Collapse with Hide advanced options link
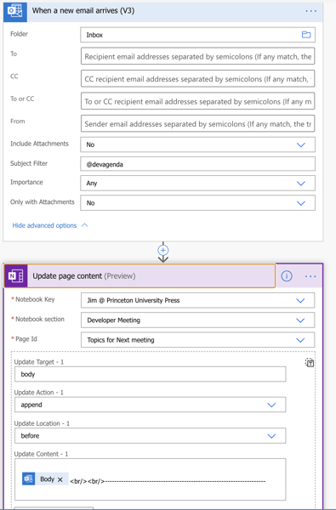 (x=44, y=225)
